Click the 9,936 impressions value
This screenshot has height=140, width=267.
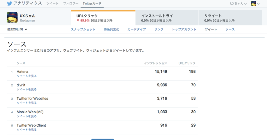click(x=162, y=85)
